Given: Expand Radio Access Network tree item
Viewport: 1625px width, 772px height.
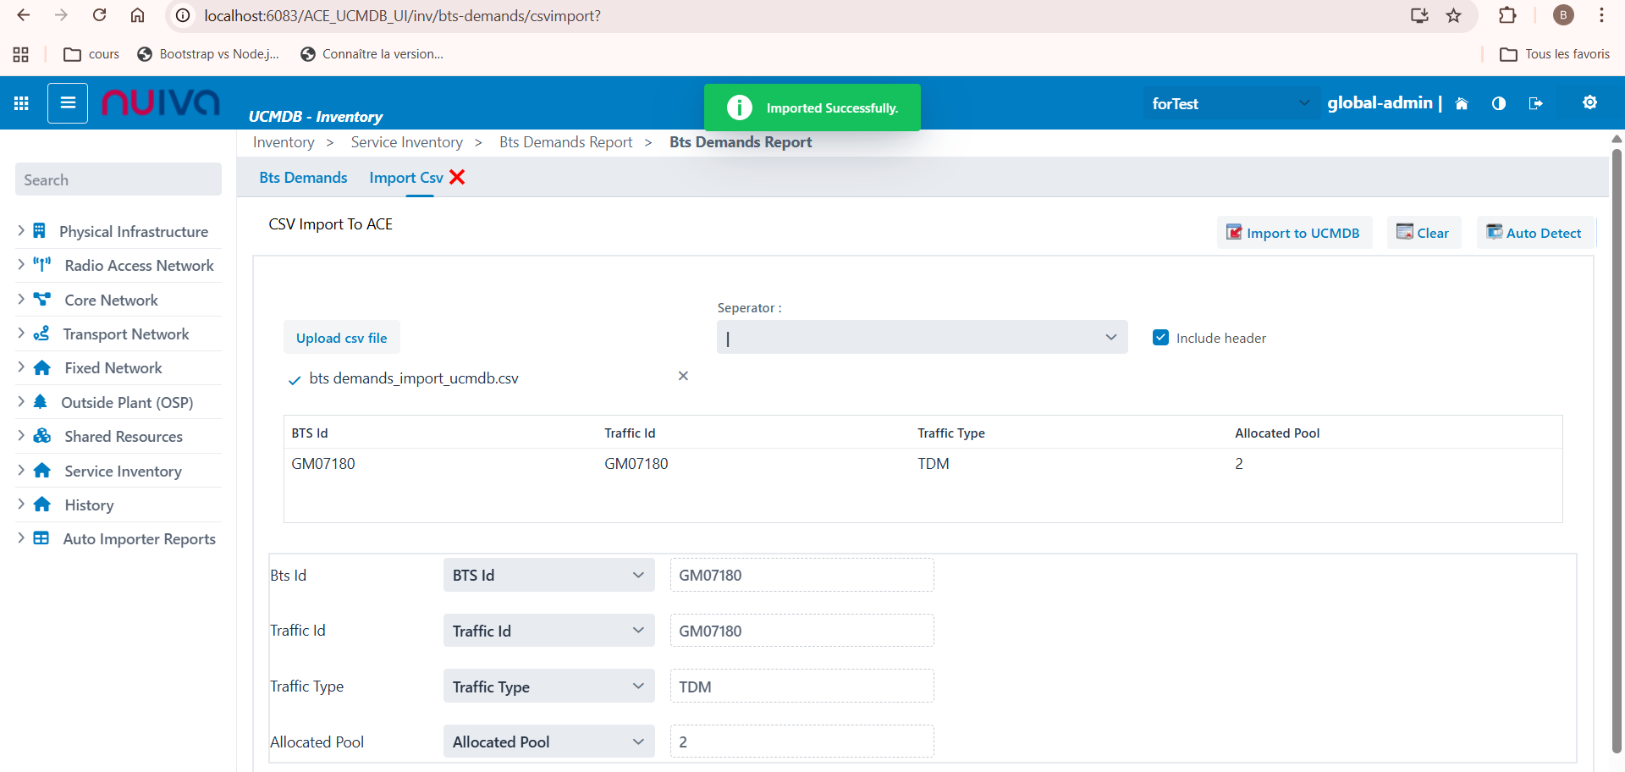Looking at the screenshot, I should pos(21,265).
